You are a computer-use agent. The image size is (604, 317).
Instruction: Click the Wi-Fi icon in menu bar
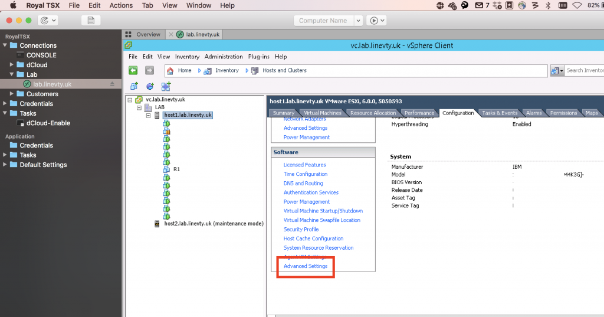[577, 5]
